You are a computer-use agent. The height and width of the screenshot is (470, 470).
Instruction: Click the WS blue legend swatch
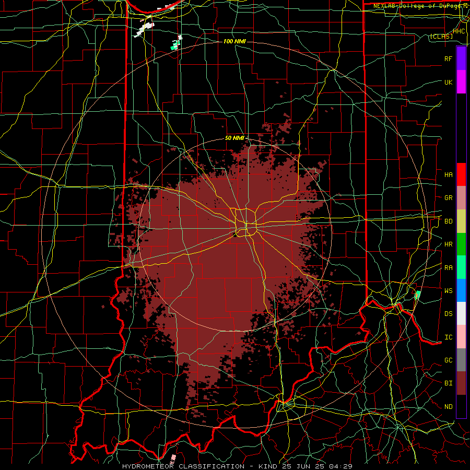click(461, 290)
